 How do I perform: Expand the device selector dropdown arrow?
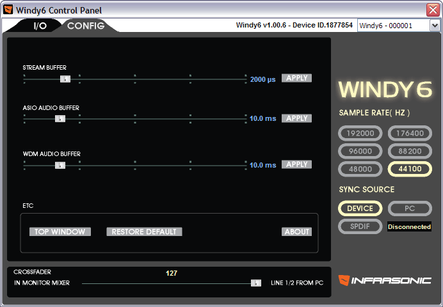[435, 26]
